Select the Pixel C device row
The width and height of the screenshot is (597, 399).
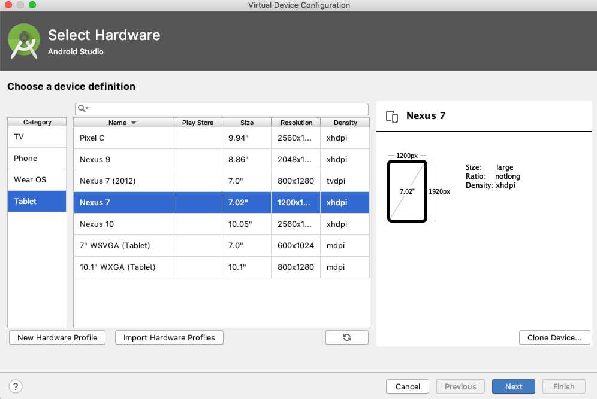pos(222,138)
